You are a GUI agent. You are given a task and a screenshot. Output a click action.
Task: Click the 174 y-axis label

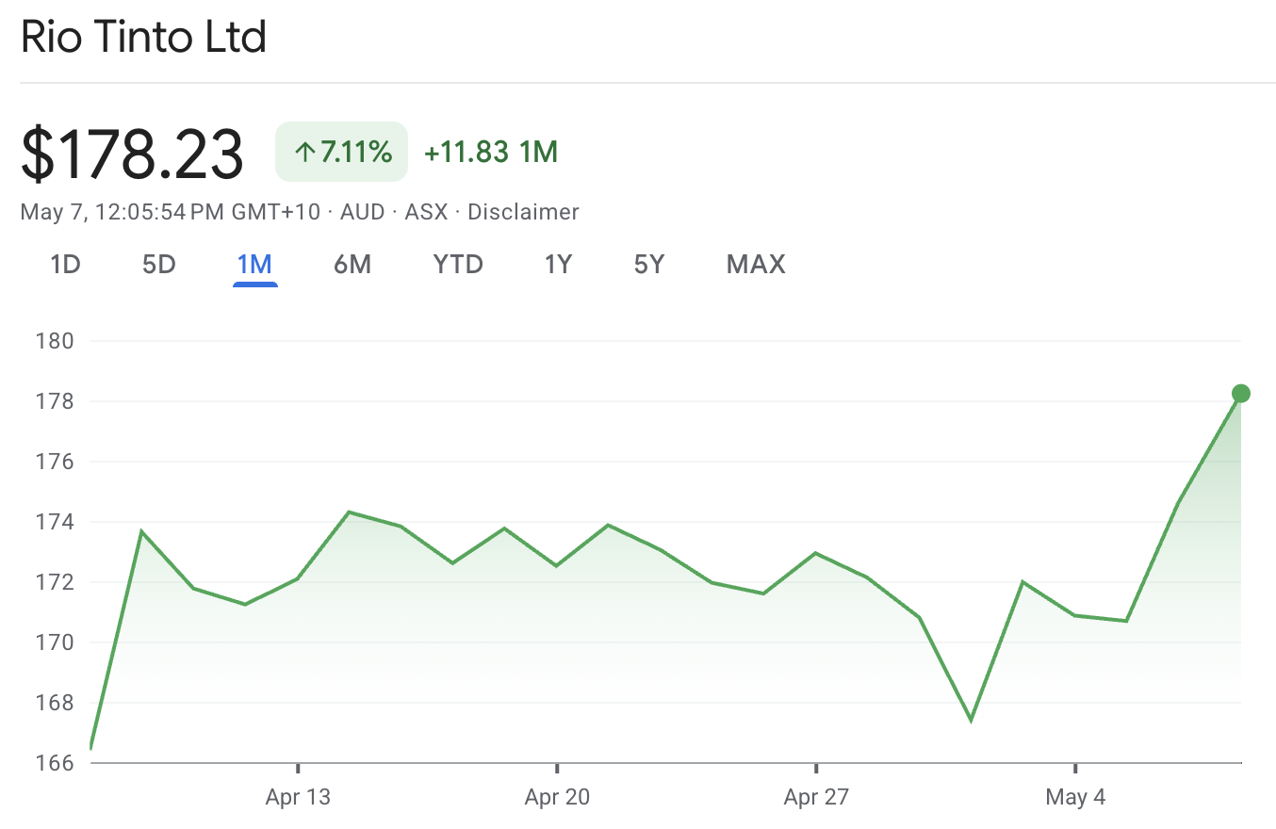click(54, 521)
